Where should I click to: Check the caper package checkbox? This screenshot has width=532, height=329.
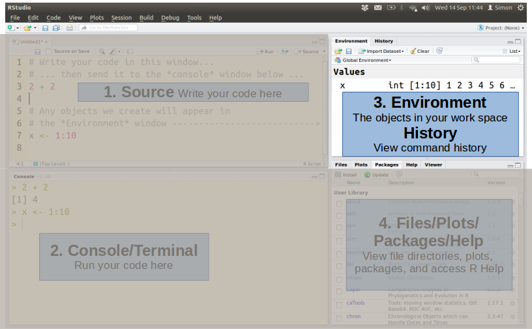pos(339,291)
